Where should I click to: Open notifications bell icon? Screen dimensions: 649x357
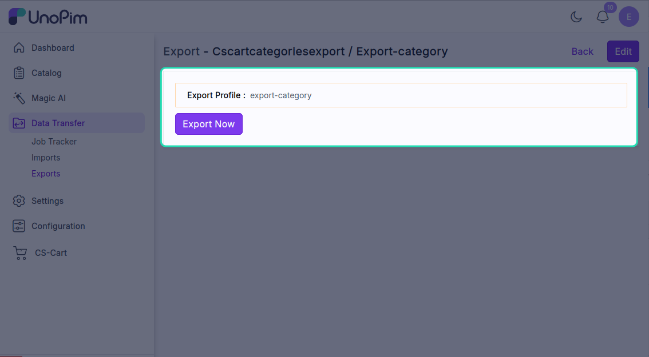tap(603, 17)
